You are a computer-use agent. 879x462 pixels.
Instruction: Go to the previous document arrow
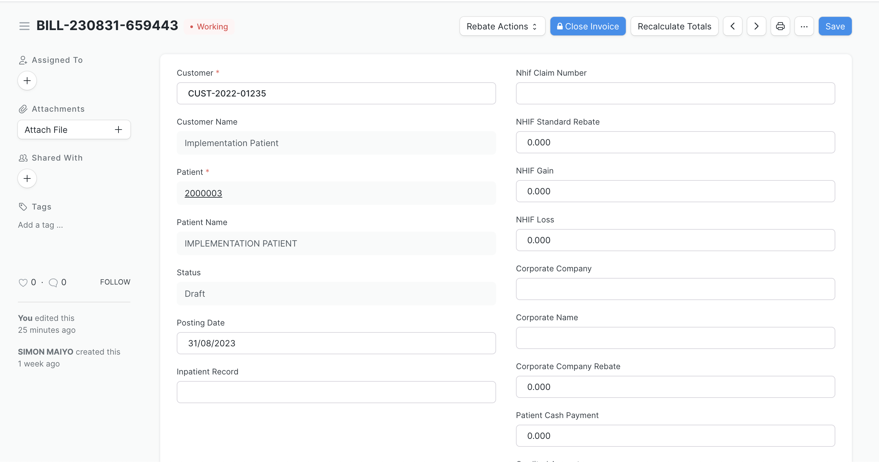(x=732, y=26)
